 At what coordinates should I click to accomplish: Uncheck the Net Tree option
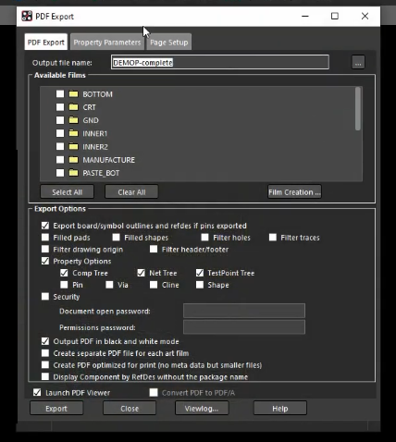click(141, 273)
